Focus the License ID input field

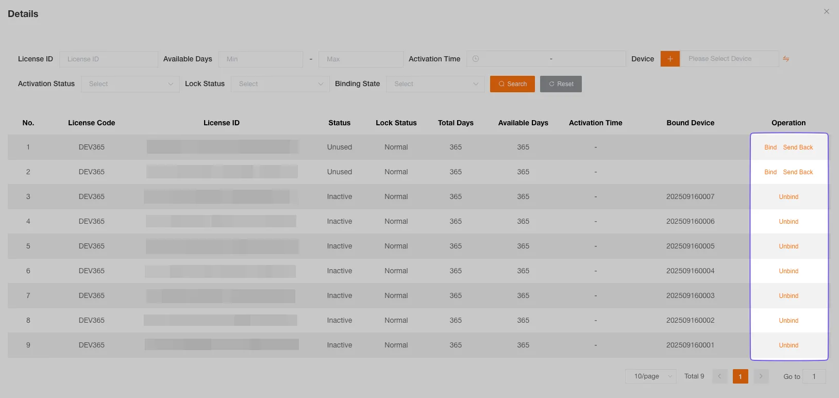coord(109,59)
